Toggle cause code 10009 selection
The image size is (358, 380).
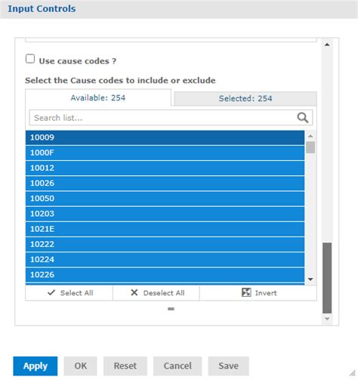(x=165, y=137)
